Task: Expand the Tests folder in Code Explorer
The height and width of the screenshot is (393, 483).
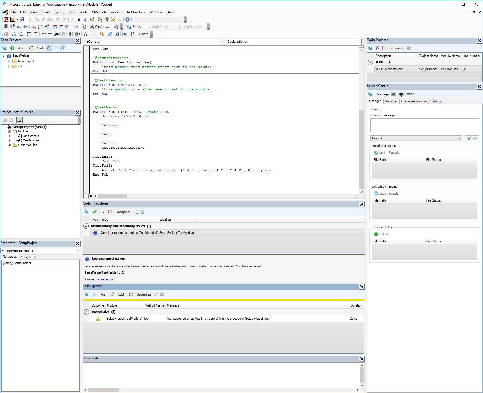Action: click(x=9, y=67)
